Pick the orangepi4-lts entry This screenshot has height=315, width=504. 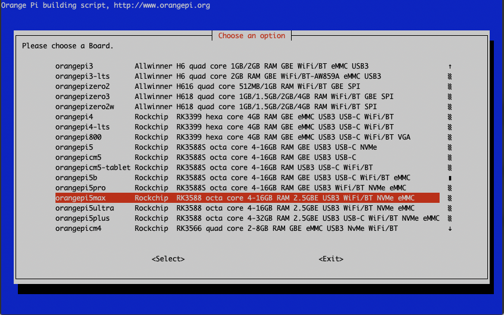[247, 127]
